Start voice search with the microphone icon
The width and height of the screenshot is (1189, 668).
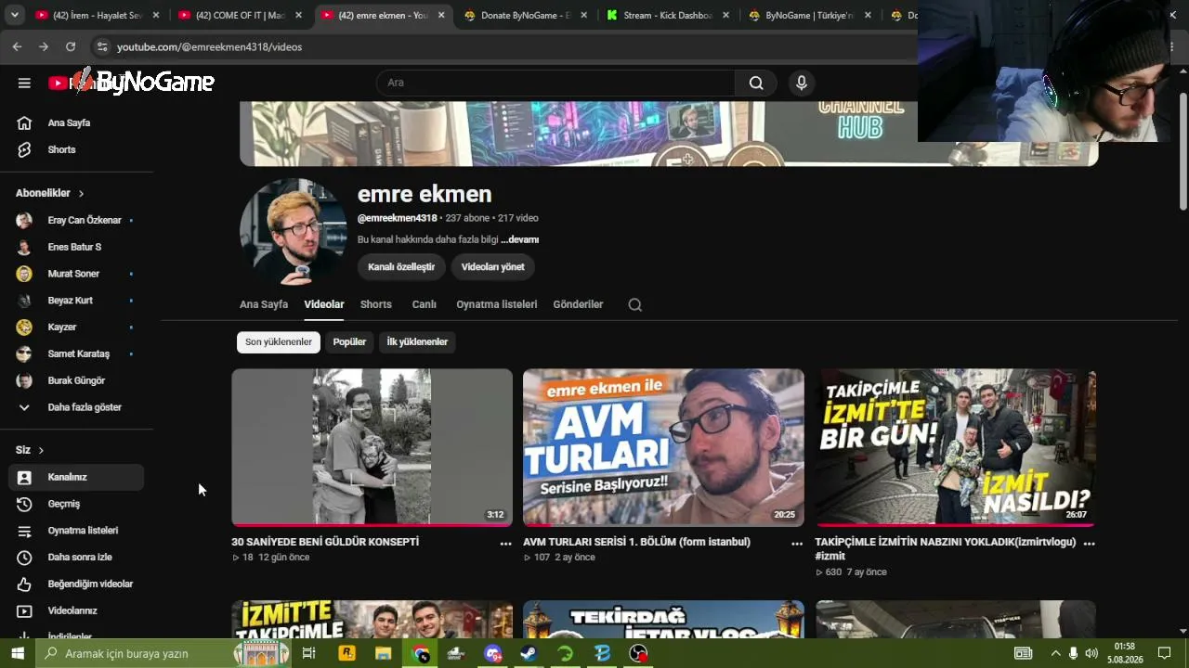(x=802, y=83)
